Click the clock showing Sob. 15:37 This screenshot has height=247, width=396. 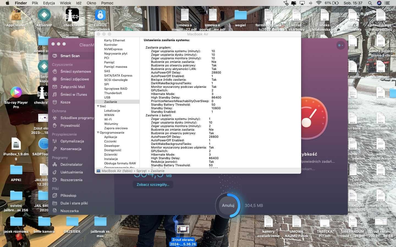coord(353,3)
